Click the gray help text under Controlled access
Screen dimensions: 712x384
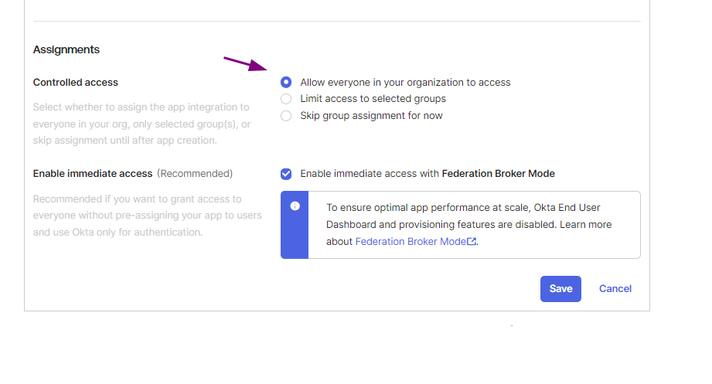141,124
